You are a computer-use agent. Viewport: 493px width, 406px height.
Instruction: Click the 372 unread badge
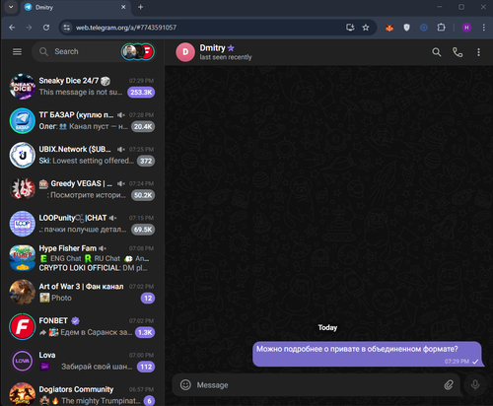146,161
